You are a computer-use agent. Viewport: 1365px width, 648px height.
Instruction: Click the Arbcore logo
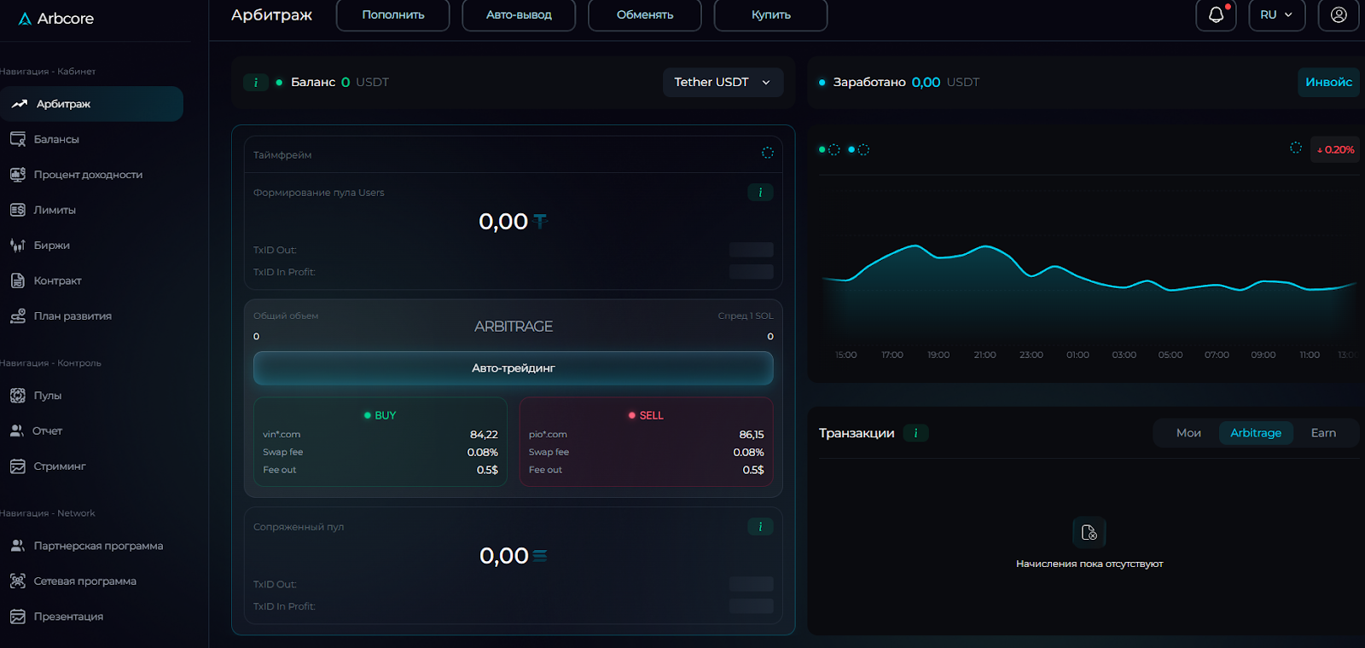pos(56,19)
